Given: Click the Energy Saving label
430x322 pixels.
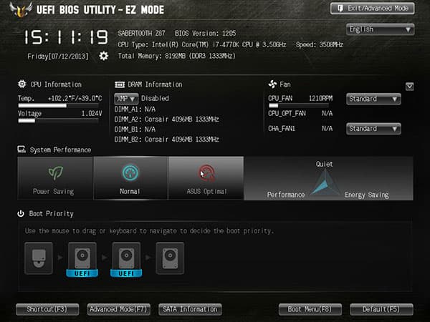Looking at the screenshot, I should [367, 195].
